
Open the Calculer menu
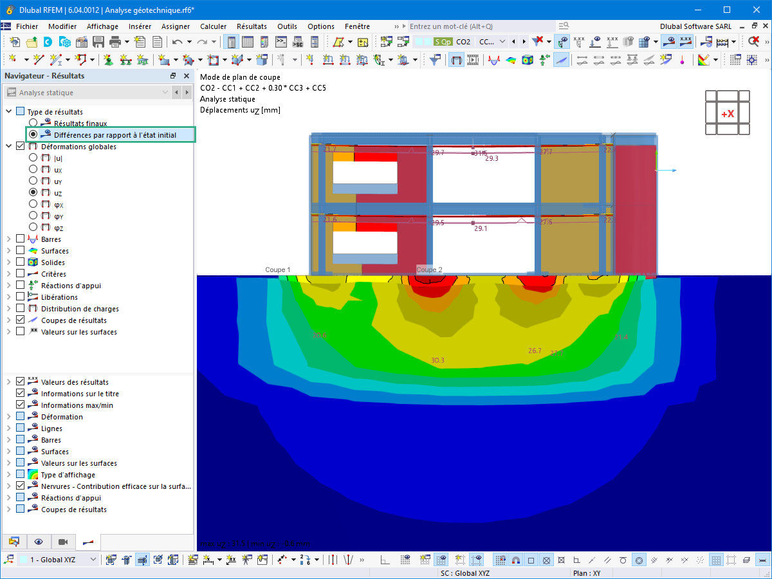pos(214,26)
